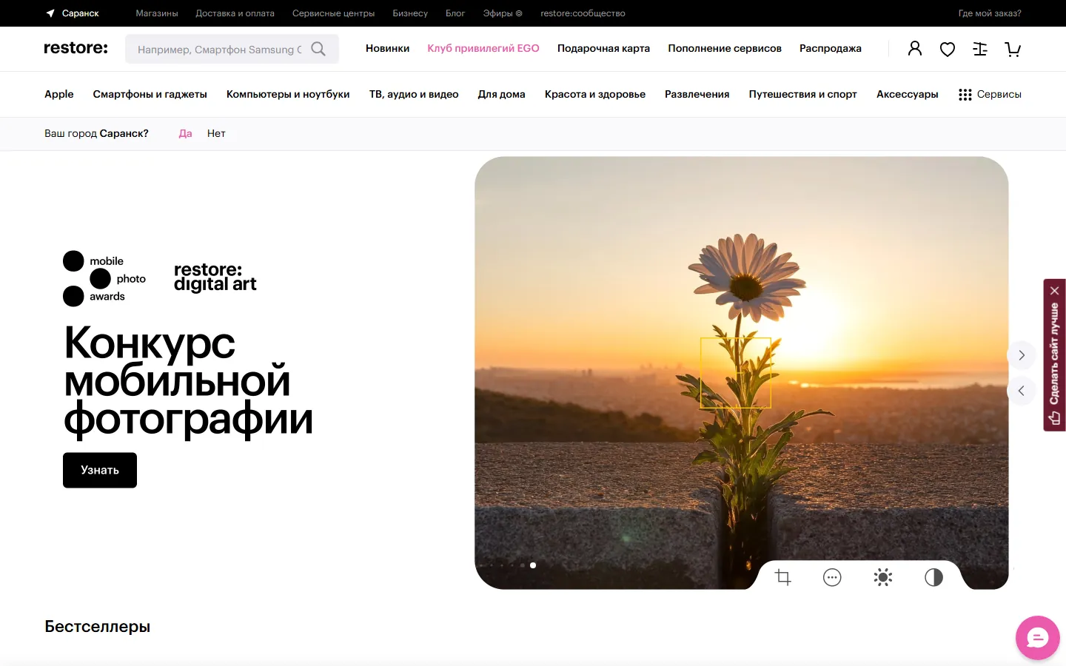Open Аксессуары category
This screenshot has height=666, width=1066.
(x=908, y=94)
